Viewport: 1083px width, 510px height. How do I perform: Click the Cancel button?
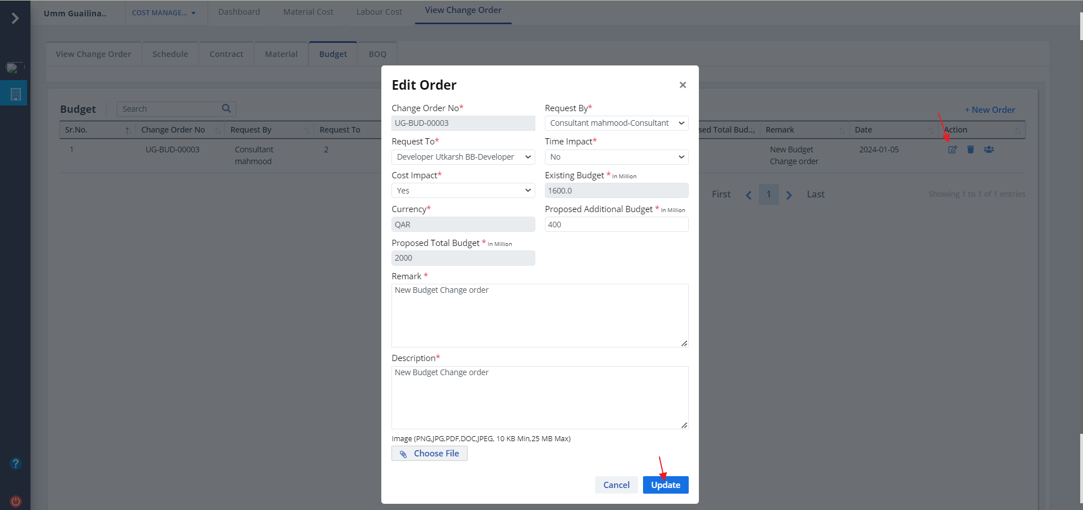coord(616,485)
